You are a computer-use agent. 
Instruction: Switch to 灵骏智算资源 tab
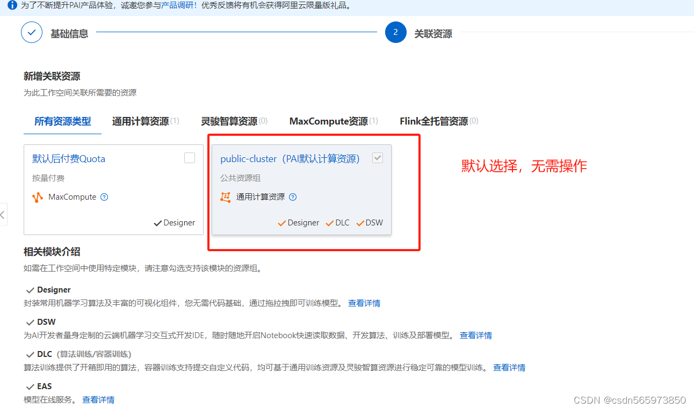234,121
